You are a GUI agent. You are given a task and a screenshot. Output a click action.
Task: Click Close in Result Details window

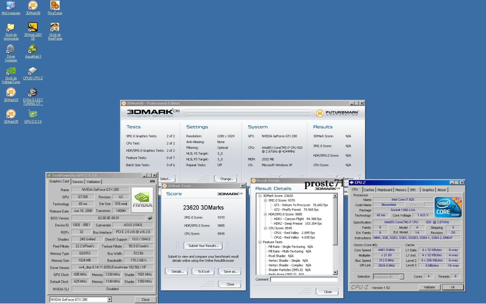[328, 292]
